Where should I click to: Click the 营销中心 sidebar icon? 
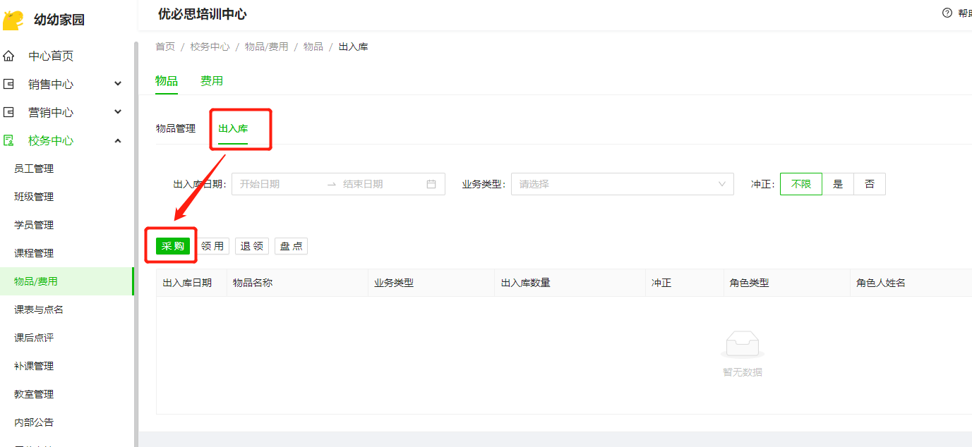coord(8,112)
